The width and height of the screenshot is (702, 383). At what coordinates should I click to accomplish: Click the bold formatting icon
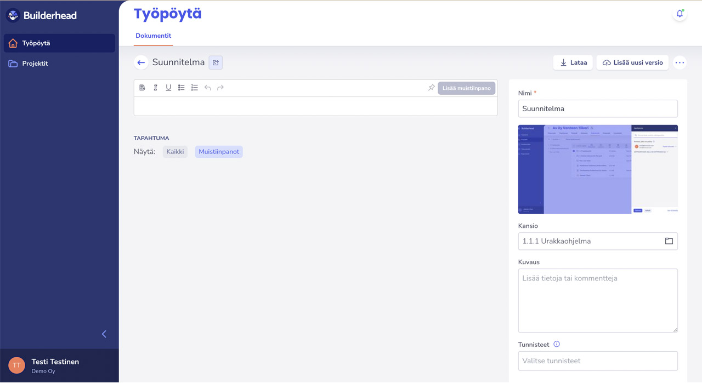pos(142,88)
